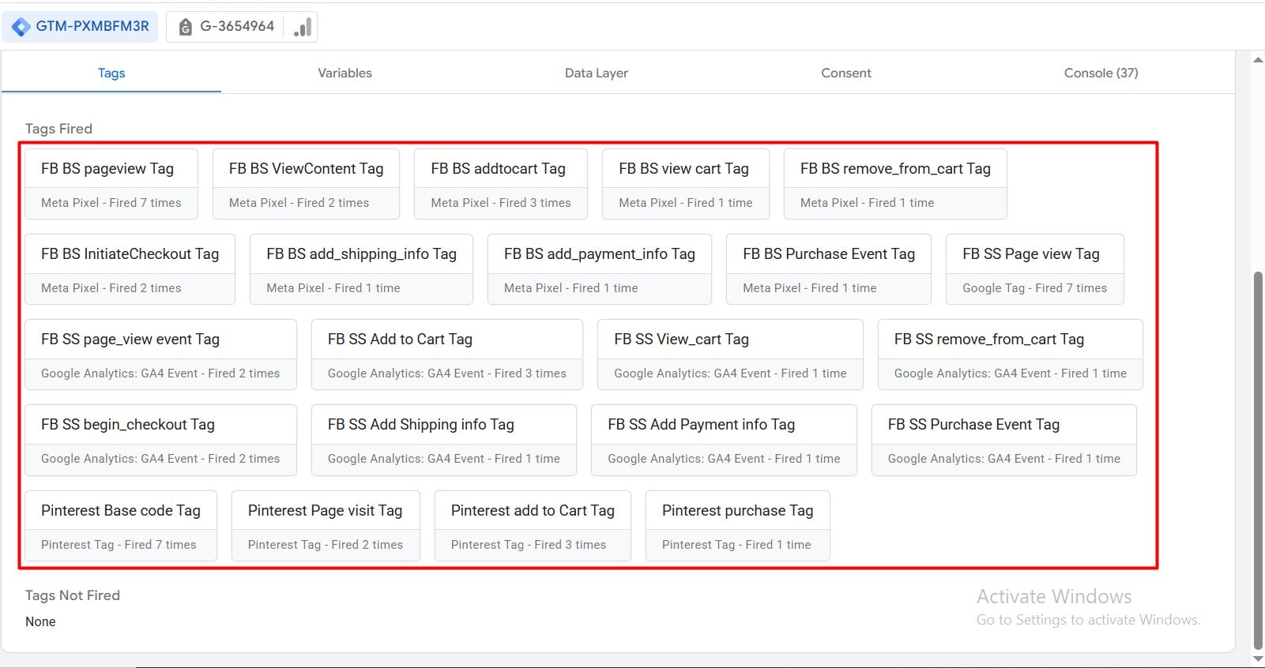
Task: Open the FB SS View_cart Tag card
Action: pos(730,355)
